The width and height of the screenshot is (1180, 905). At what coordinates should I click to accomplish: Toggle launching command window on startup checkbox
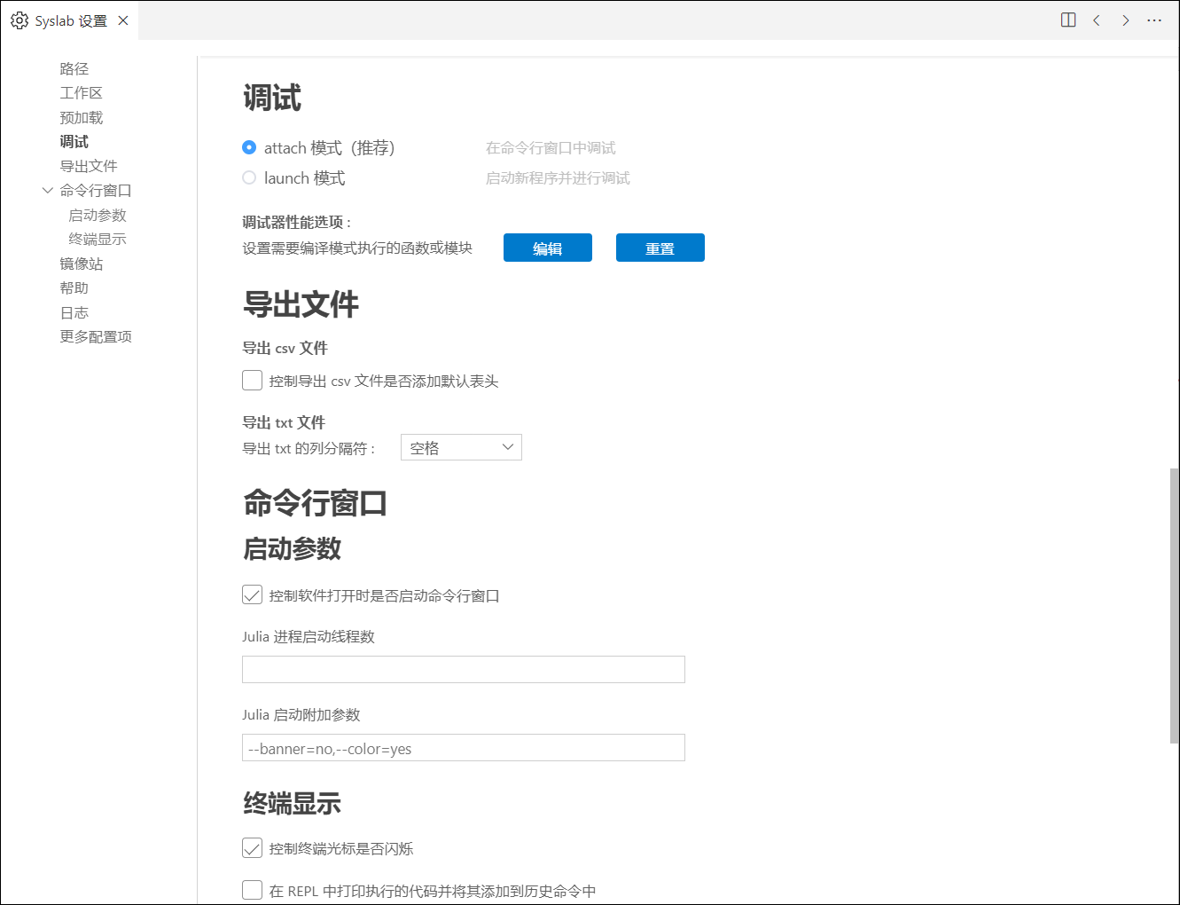click(x=252, y=595)
